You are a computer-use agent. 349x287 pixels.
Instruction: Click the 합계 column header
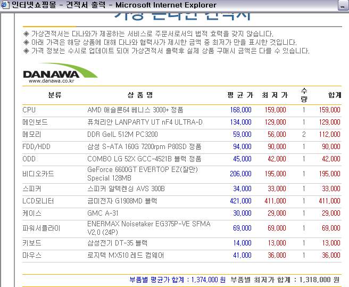click(x=335, y=95)
